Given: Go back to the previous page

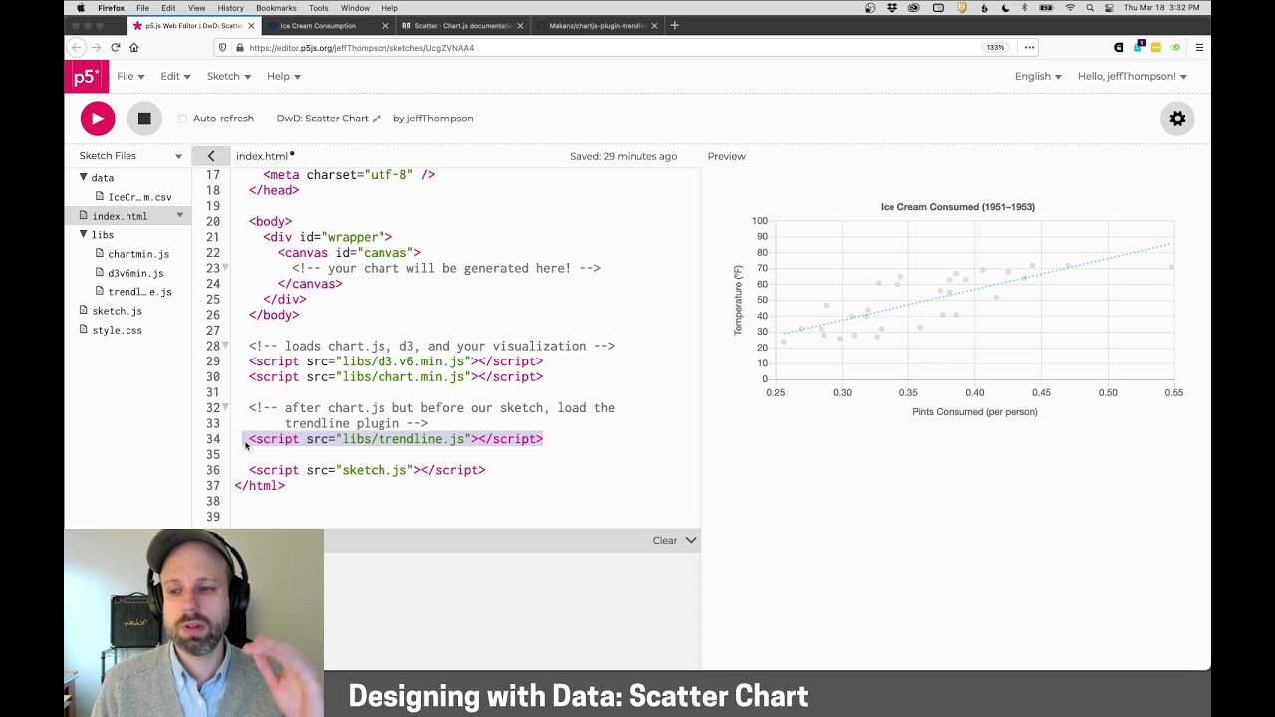Looking at the screenshot, I should [77, 47].
